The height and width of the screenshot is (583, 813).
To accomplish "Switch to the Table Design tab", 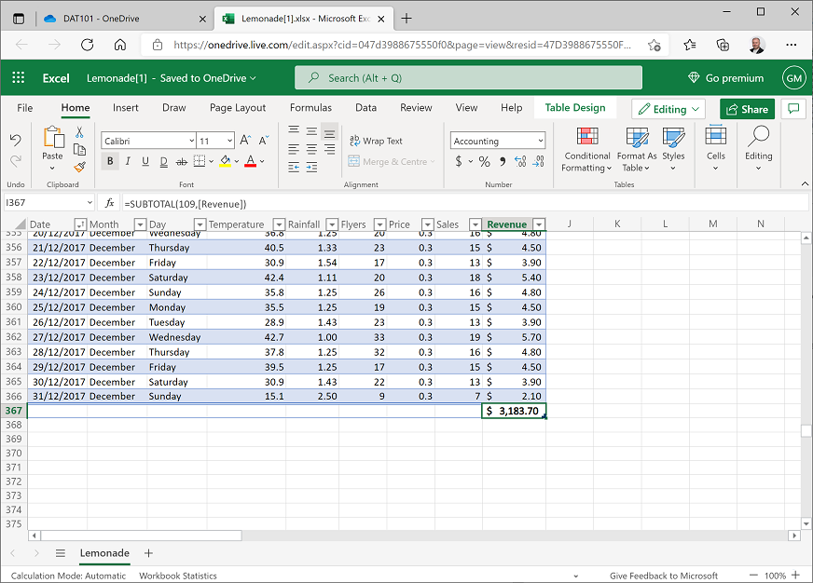I will coord(575,107).
